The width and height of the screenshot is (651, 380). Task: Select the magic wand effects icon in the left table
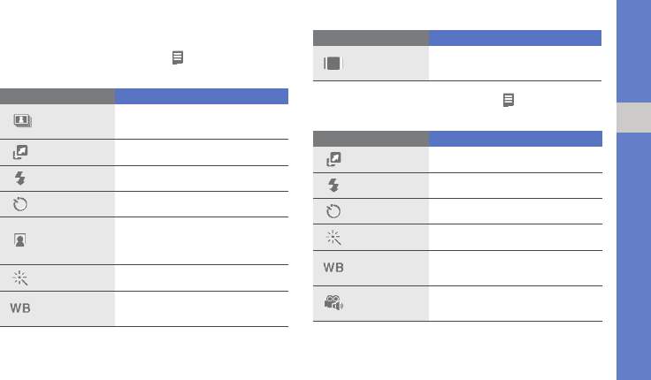click(20, 278)
